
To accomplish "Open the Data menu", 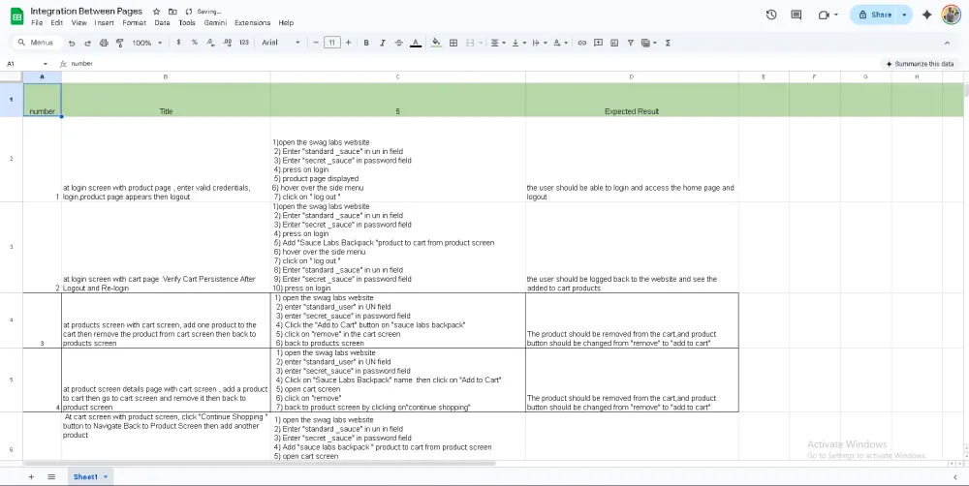I will 162,23.
